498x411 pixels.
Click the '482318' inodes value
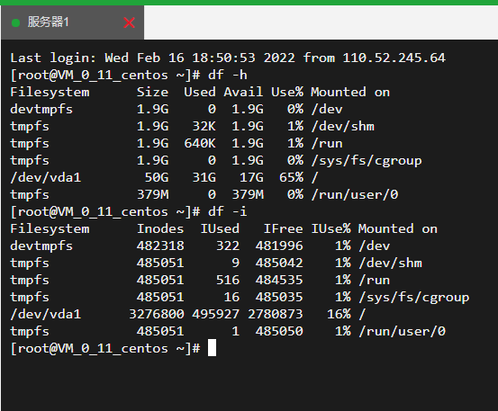pos(160,246)
